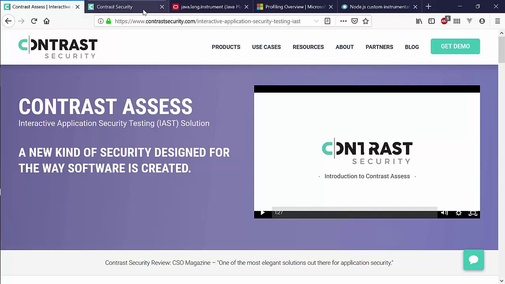The width and height of the screenshot is (505, 284).
Task: Close the Profiling Overview tab
Action: pos(331,7)
